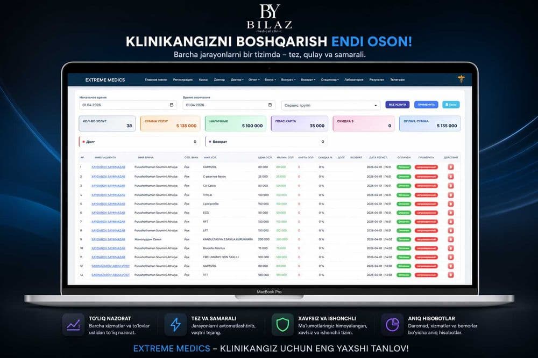
Task: Click the Начальное время date field
Action: 128,105
